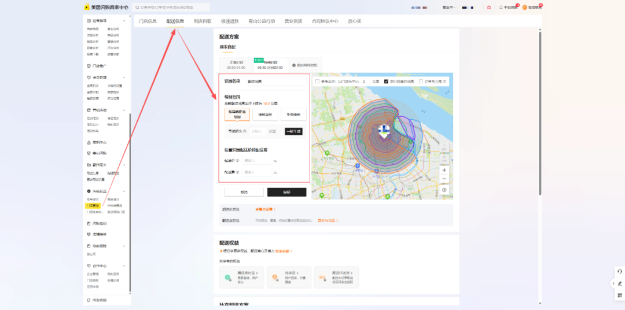Collapse the 合作中心 sidebar section
The width and height of the screenshot is (625, 310).
[x=124, y=266]
